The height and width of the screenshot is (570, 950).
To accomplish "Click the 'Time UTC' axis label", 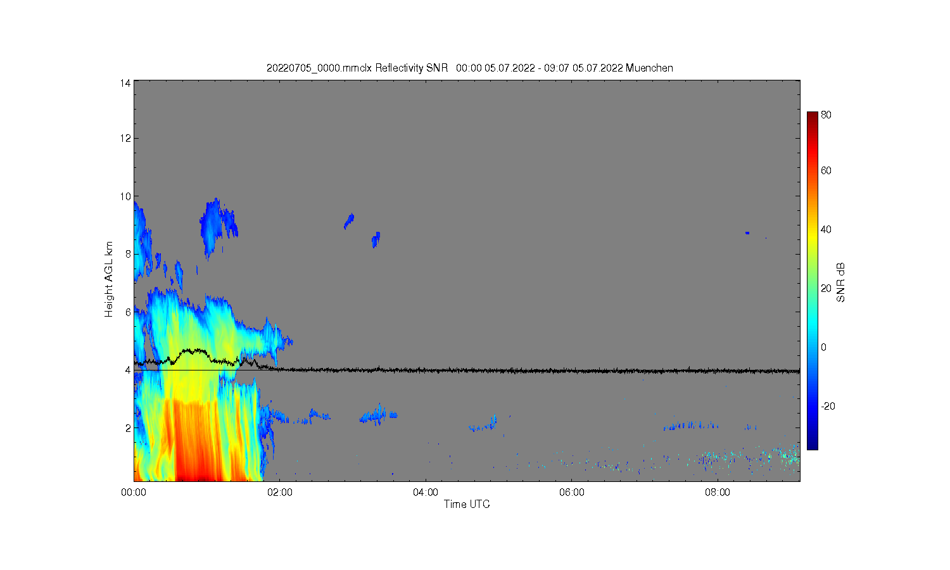I will point(467,504).
